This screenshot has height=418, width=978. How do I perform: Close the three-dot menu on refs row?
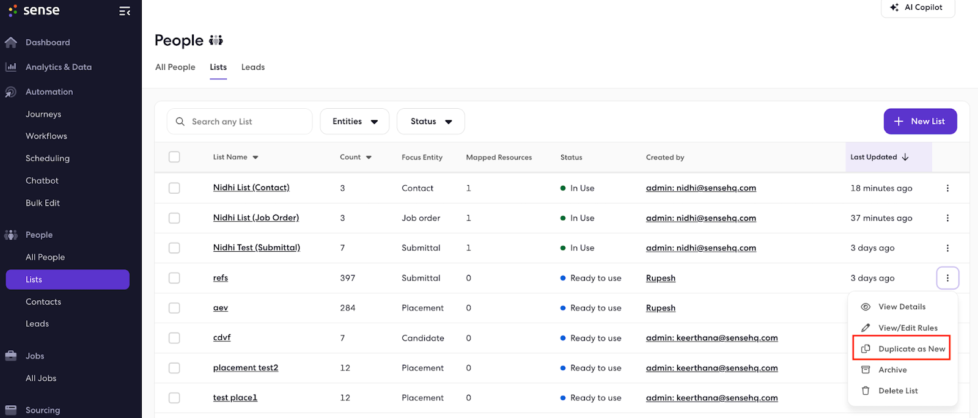(x=947, y=278)
